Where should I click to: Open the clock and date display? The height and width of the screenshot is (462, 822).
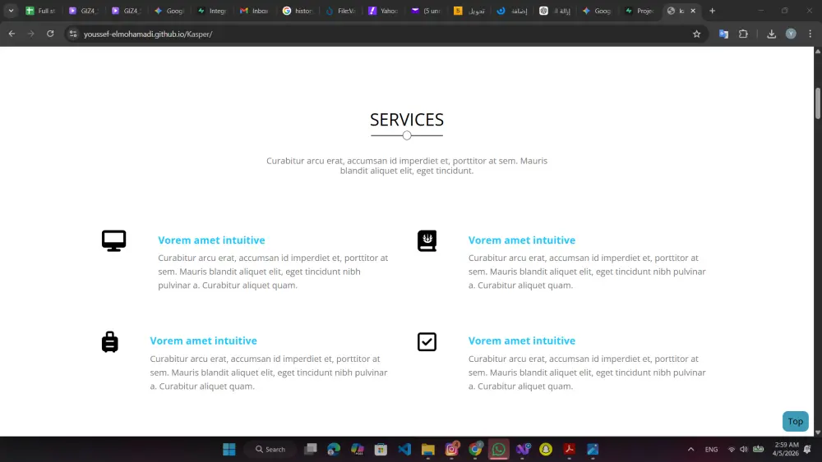[x=785, y=450]
